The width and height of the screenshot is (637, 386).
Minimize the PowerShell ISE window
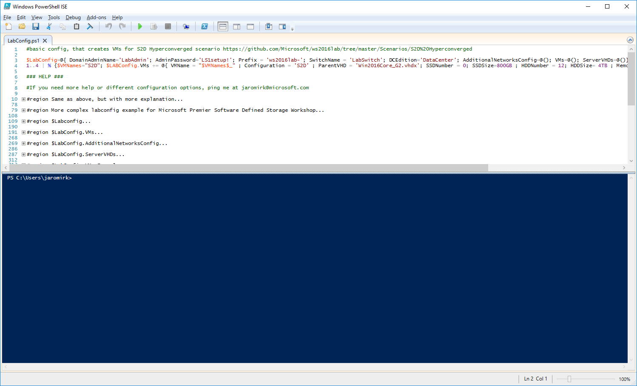[588, 6]
